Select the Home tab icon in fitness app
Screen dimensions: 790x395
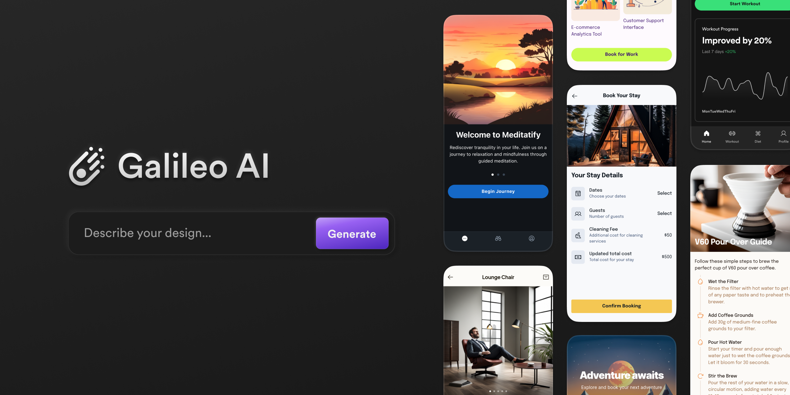(706, 134)
